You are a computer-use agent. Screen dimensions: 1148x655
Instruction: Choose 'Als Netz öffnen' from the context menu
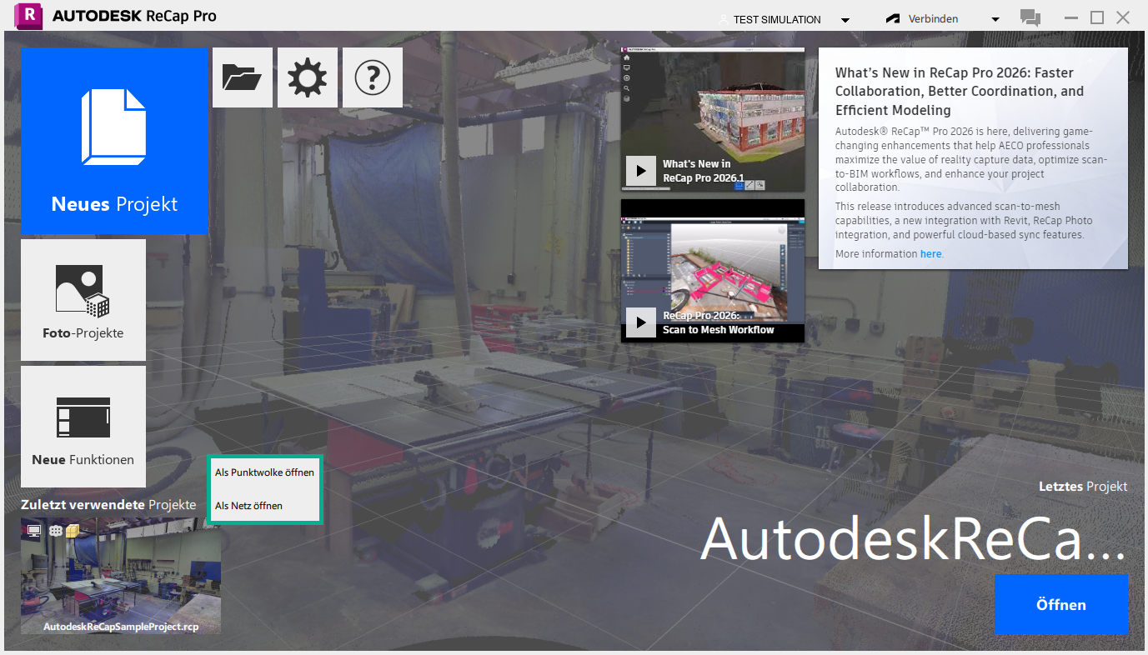(x=264, y=506)
